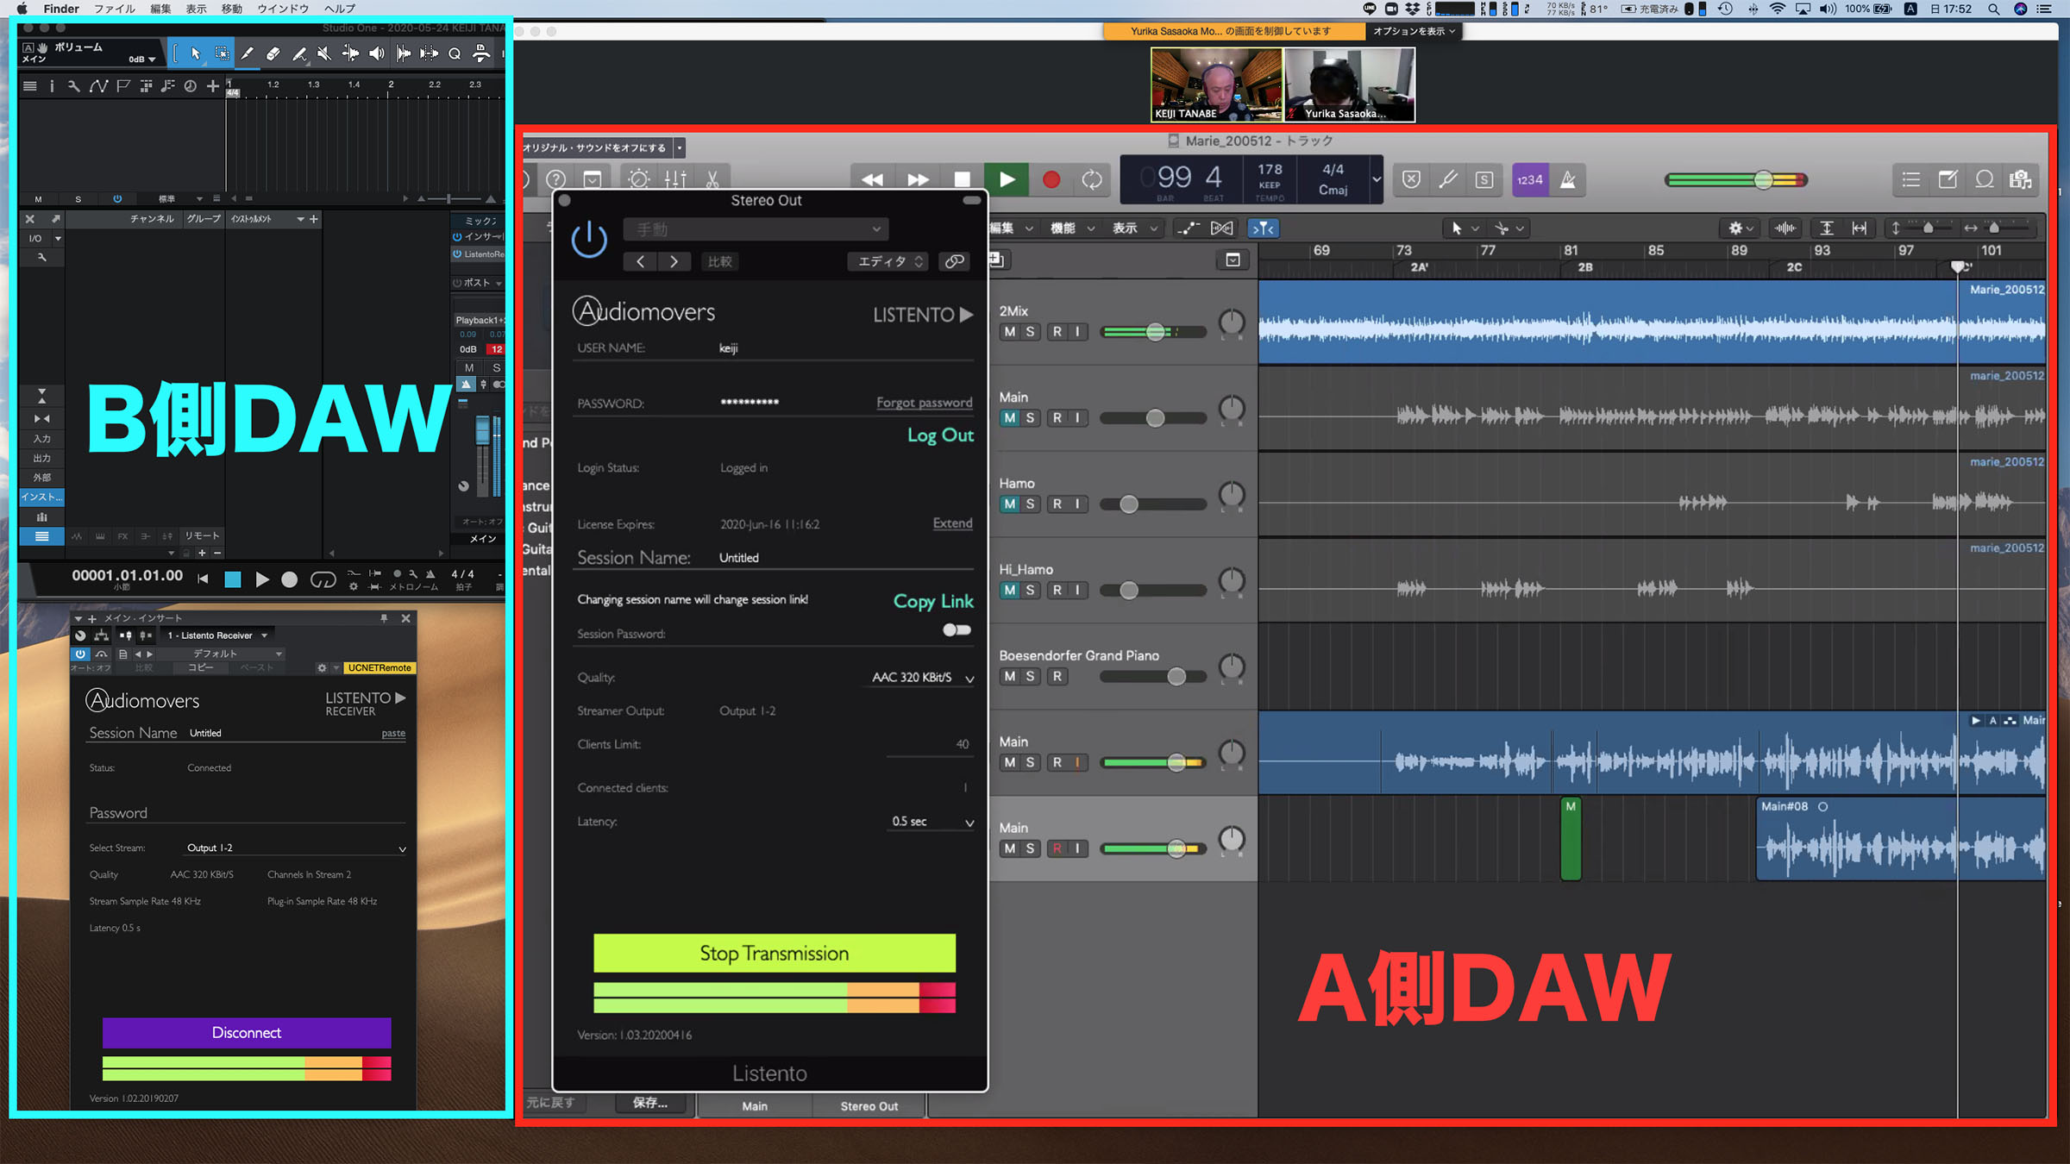The height and width of the screenshot is (1164, 2070).
Task: Open the Logic scissors editors icon
Action: click(x=712, y=179)
